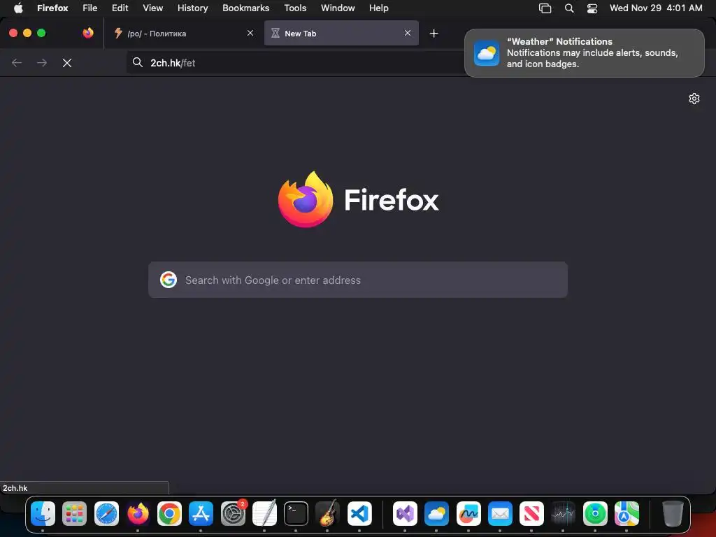Image resolution: width=716 pixels, height=537 pixels.
Task: Open Visual Studio from the dock
Action: 405,514
